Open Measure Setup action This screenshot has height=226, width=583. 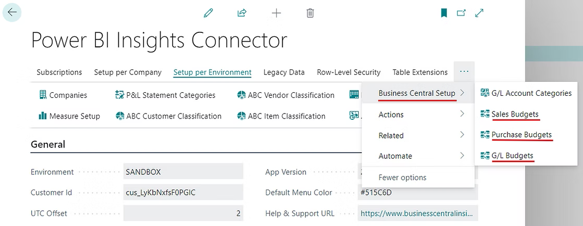coord(69,116)
